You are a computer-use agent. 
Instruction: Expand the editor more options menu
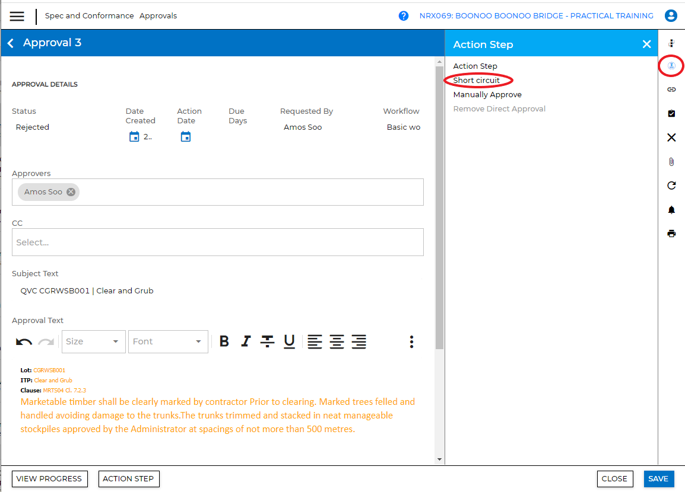click(x=411, y=341)
